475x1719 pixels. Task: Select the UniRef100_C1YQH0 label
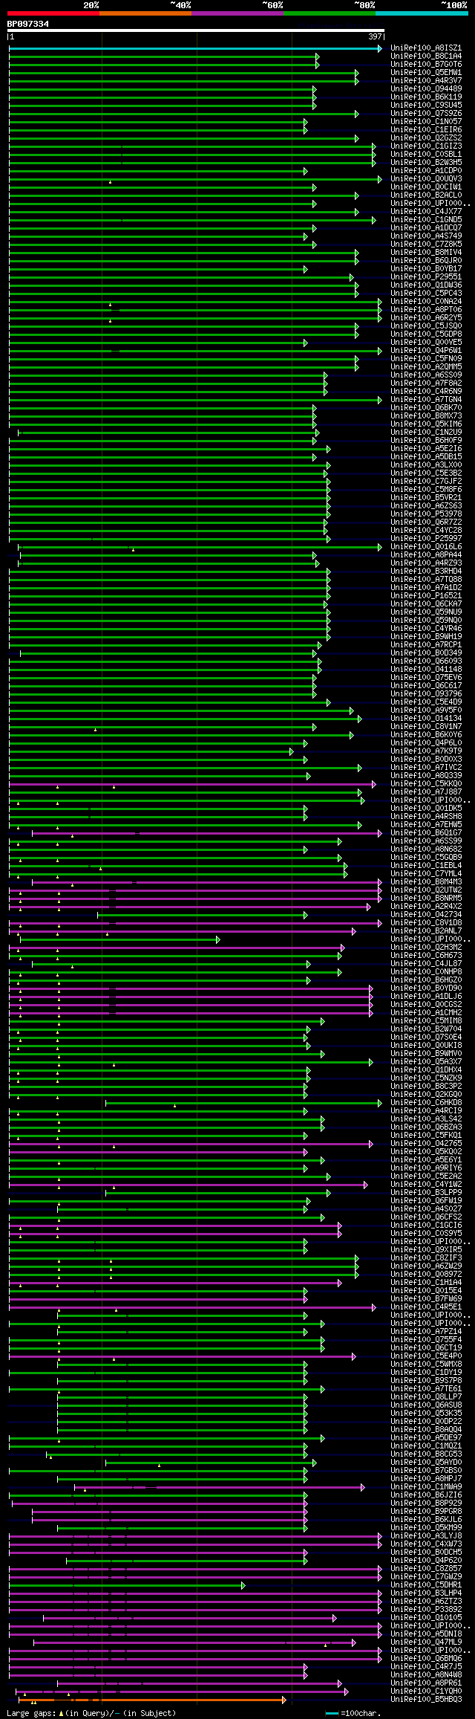tap(426, 1692)
